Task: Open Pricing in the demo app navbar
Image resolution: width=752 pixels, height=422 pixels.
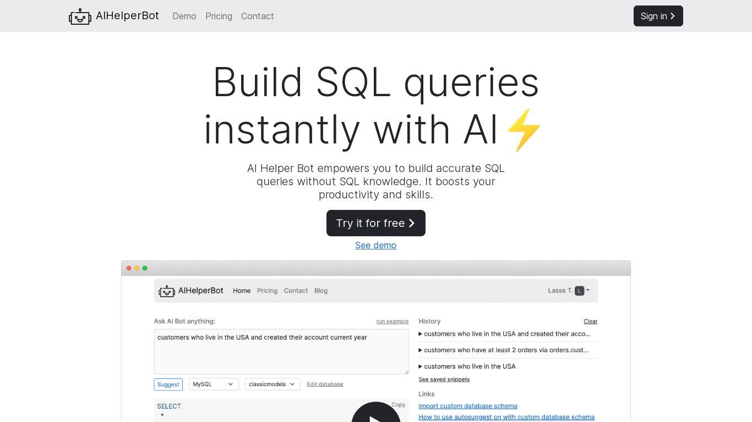Action: (267, 291)
